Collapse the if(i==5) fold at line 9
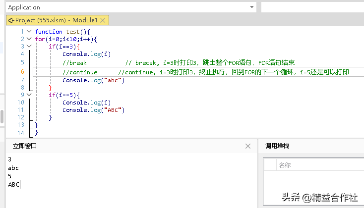Image resolution: width=364 pixels, height=208 pixels. coord(29,95)
